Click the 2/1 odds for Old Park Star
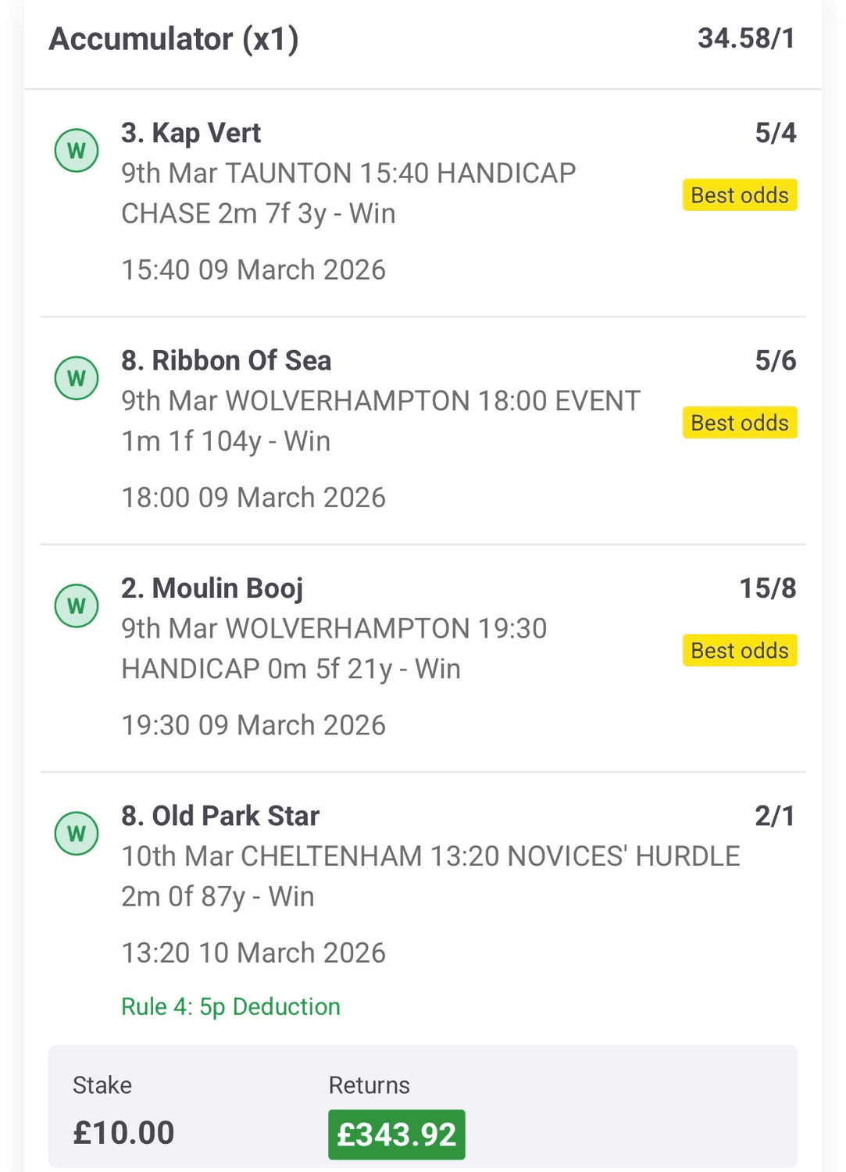The image size is (846, 1172). 774,816
